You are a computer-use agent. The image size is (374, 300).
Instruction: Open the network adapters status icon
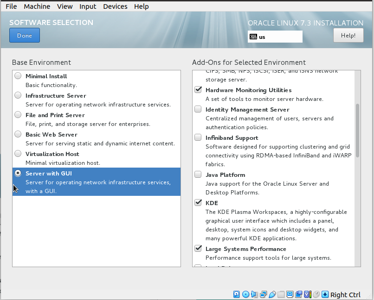point(263,294)
